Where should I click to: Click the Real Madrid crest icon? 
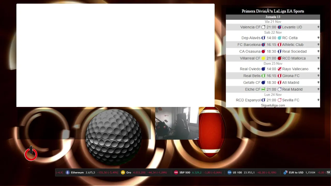pyautogui.click(x=279, y=89)
